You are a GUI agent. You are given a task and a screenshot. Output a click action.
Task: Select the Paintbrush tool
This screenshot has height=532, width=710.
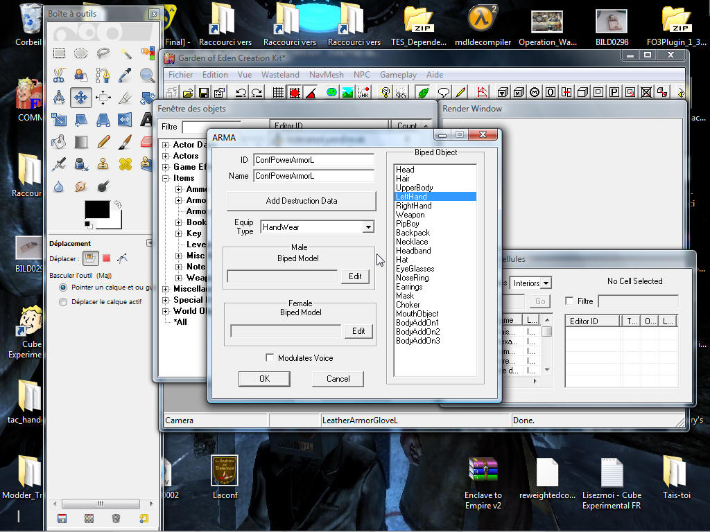(x=125, y=141)
